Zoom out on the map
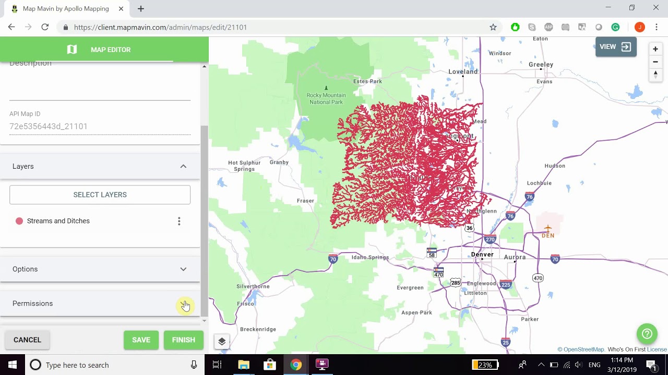668x375 pixels. coord(655,62)
